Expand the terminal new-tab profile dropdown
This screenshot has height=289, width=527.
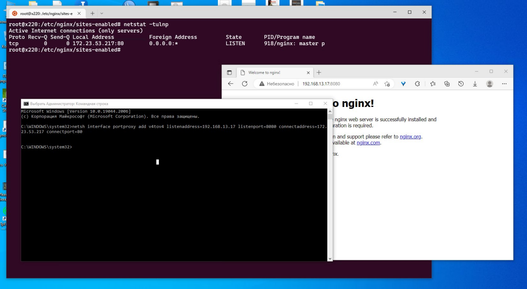[102, 14]
